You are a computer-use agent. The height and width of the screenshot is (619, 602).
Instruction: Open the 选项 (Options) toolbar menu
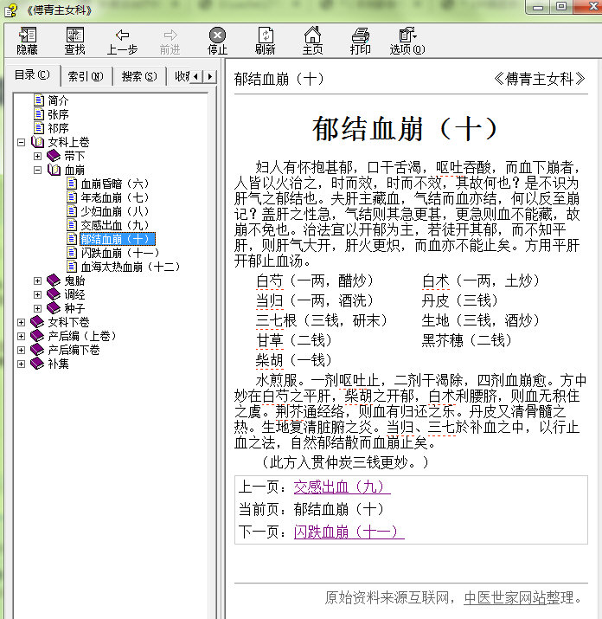pos(407,35)
